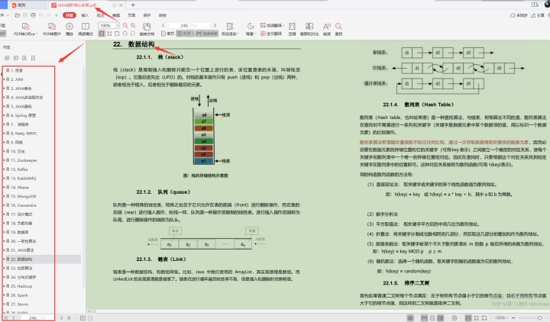Switch to the JAVA pdf document tab
The image size is (550, 322).
pyautogui.click(x=86, y=5)
